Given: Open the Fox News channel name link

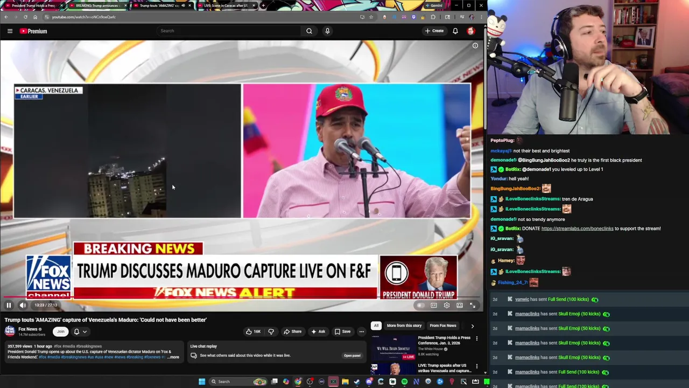Looking at the screenshot, I should click(x=28, y=329).
